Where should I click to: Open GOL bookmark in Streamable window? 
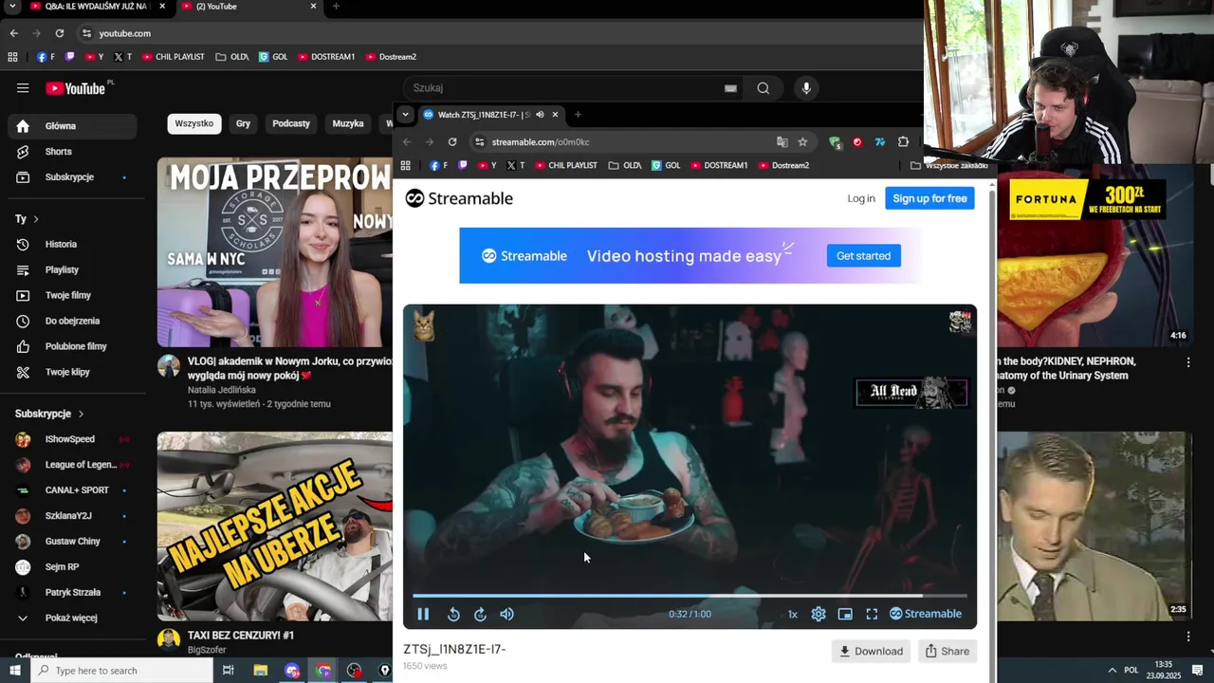click(666, 165)
